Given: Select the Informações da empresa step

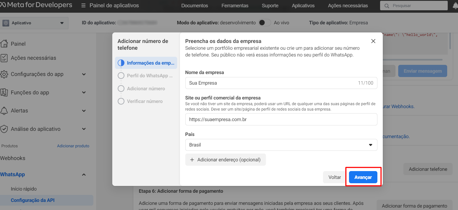Looking at the screenshot, I should click(146, 63).
